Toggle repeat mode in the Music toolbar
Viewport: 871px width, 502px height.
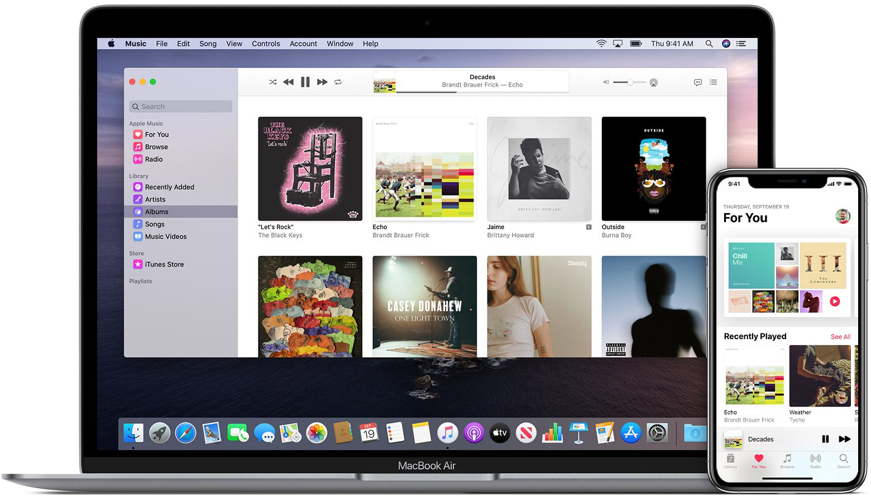click(338, 82)
